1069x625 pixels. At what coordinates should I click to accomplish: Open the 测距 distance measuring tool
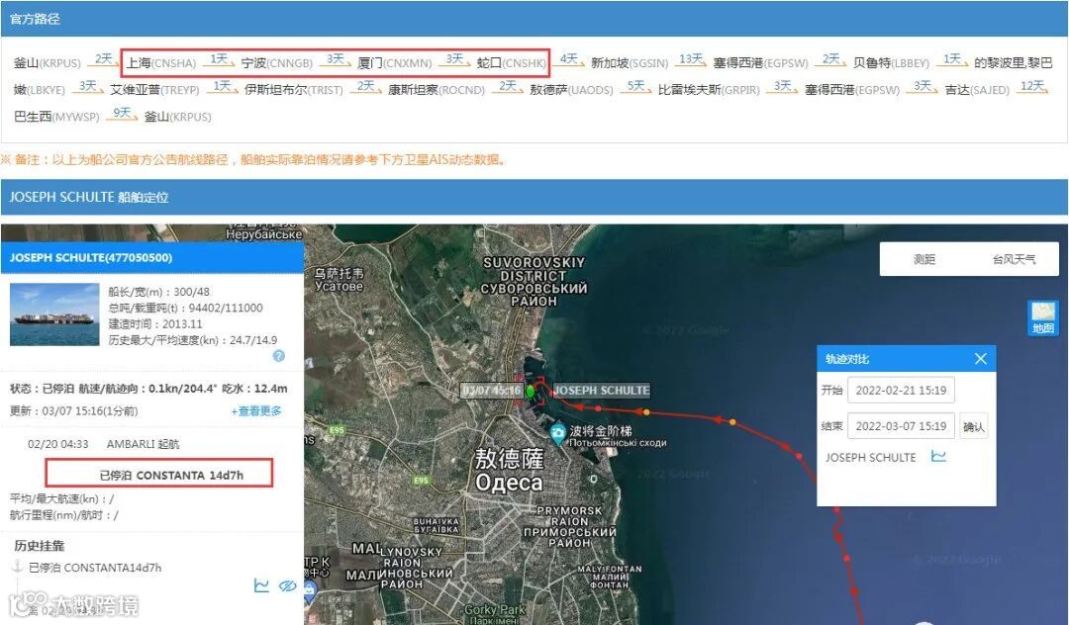point(923,259)
